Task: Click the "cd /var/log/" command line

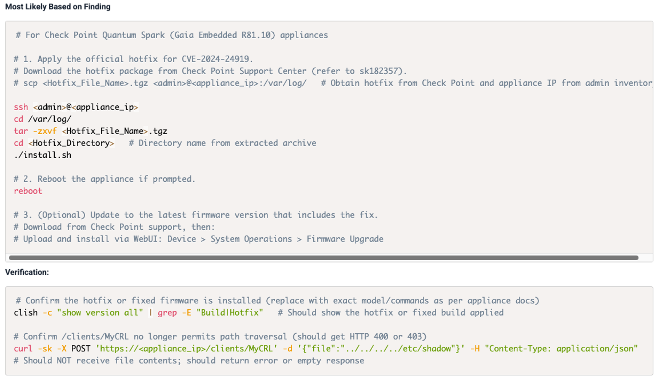Action: (42, 119)
